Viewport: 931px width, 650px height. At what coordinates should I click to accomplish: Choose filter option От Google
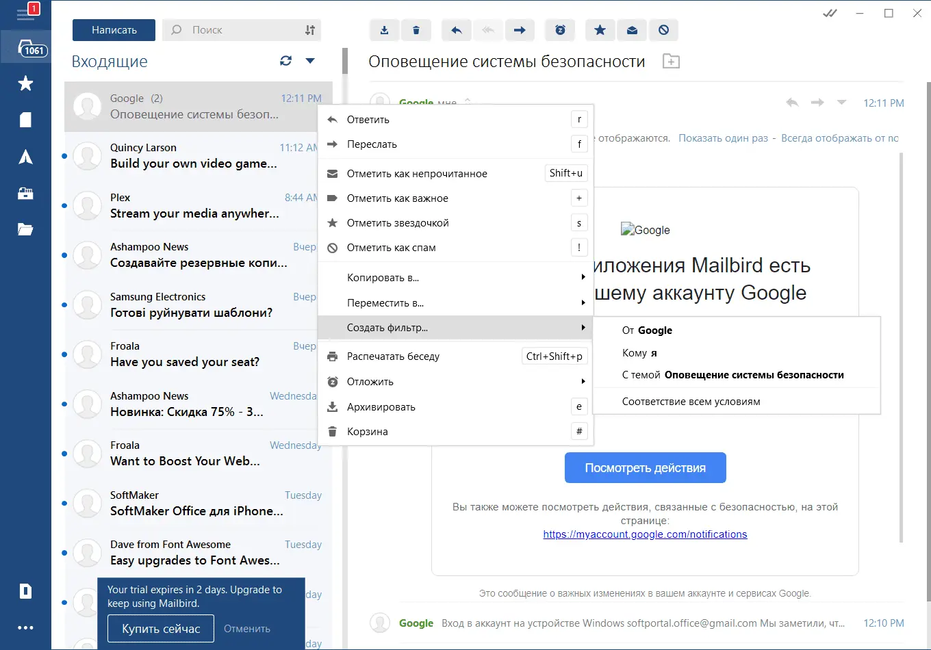point(647,330)
